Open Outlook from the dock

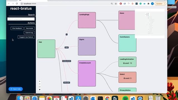point(93,98)
